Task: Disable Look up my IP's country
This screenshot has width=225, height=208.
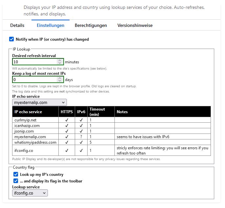Action: point(15,175)
